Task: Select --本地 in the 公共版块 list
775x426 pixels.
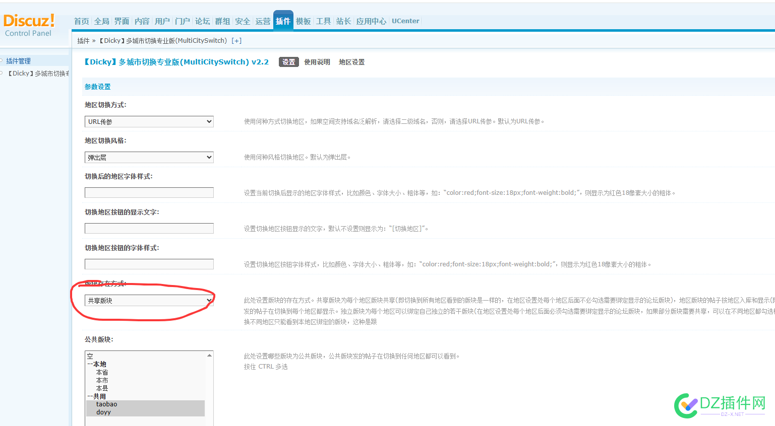Action: (145, 364)
